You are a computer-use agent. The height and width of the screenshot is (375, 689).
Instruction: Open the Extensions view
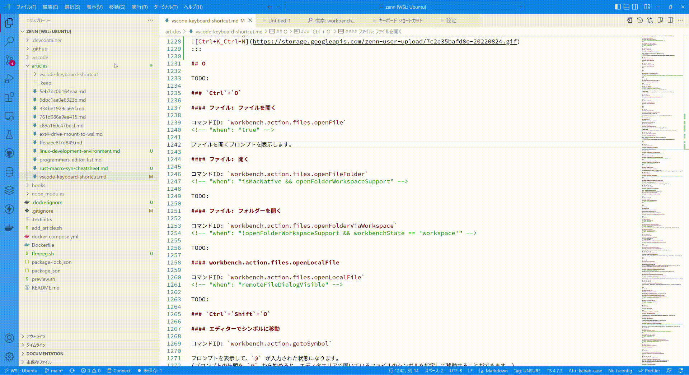click(9, 97)
